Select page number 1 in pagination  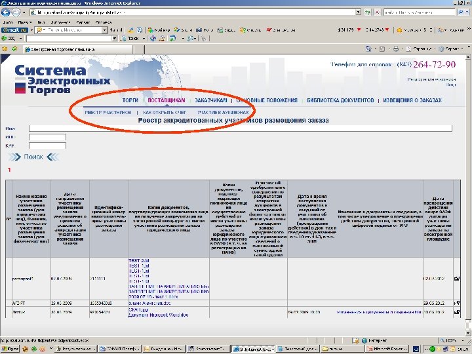tap(9, 170)
